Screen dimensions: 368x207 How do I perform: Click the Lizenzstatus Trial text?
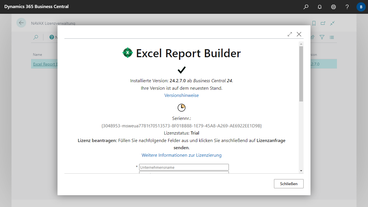tap(181, 133)
